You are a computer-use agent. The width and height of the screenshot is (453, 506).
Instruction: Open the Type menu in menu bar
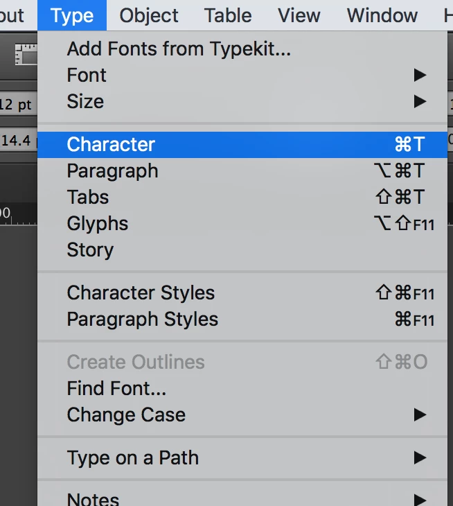72,15
